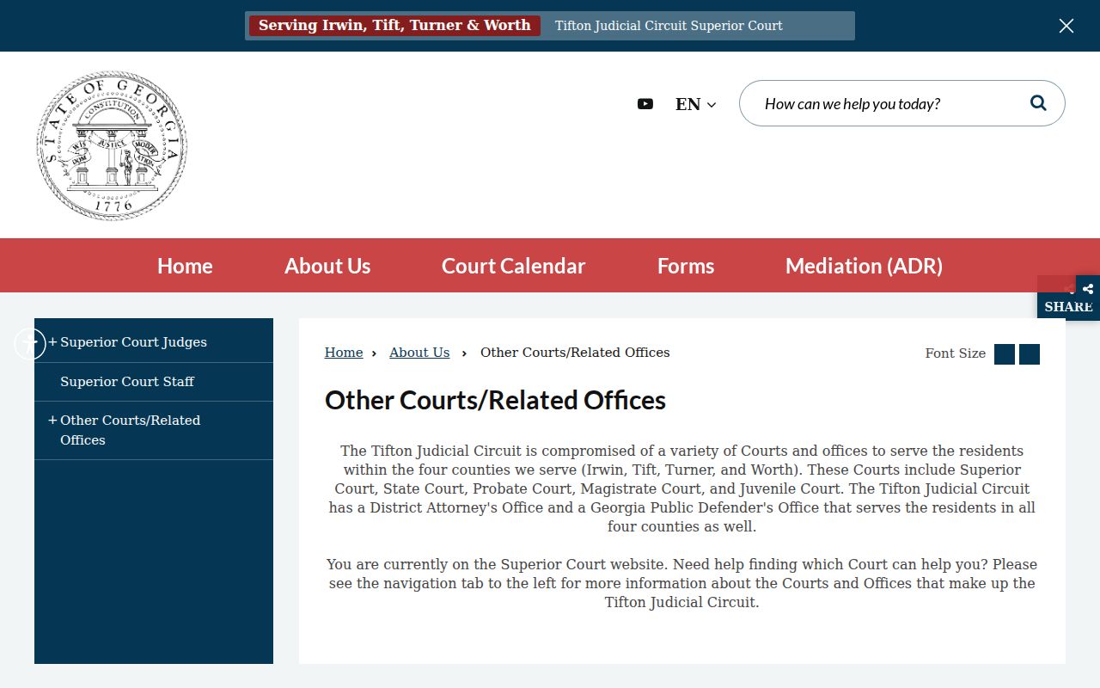
Task: Go to Court Calendar menu item
Action: (513, 266)
